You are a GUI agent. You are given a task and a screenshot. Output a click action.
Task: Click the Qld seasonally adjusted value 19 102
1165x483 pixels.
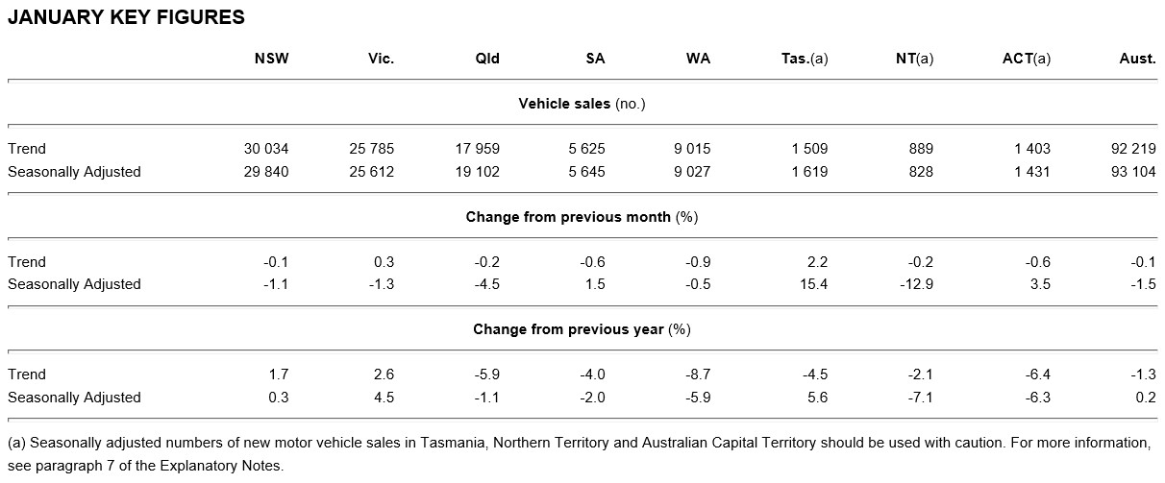point(477,172)
